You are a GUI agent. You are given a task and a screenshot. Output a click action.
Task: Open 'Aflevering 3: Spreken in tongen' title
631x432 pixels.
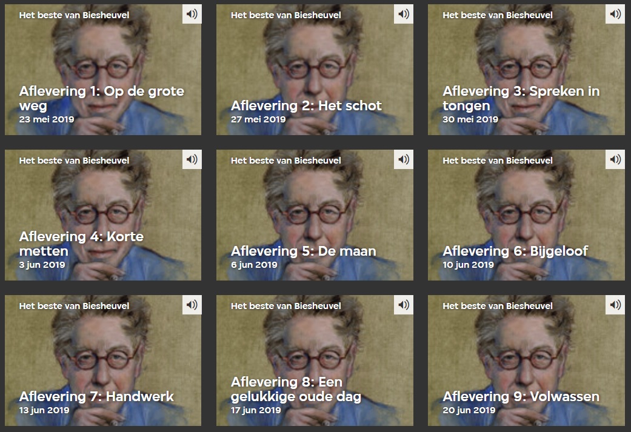pos(521,98)
